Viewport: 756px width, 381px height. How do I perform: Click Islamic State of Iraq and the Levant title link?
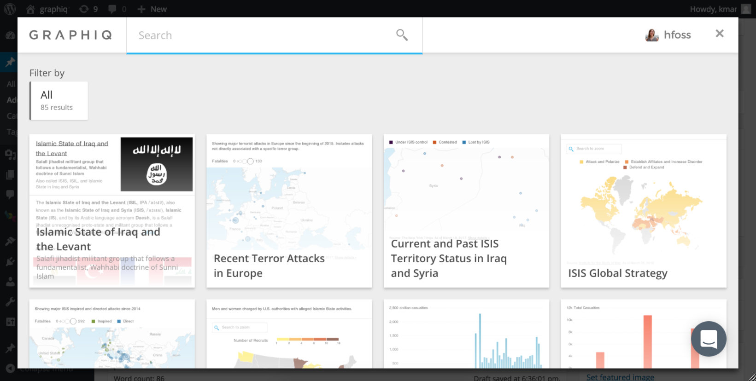click(72, 149)
